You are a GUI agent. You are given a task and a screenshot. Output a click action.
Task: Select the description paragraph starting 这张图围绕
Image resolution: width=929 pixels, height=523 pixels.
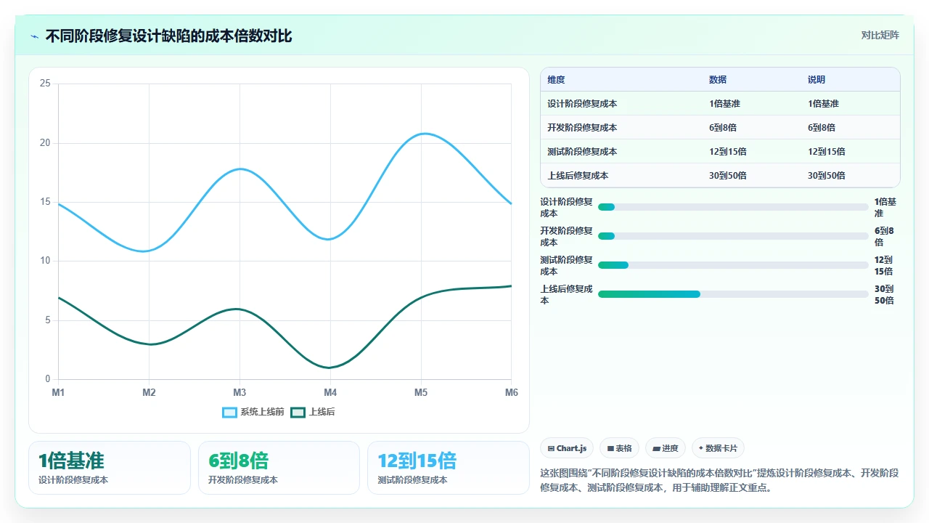point(719,480)
